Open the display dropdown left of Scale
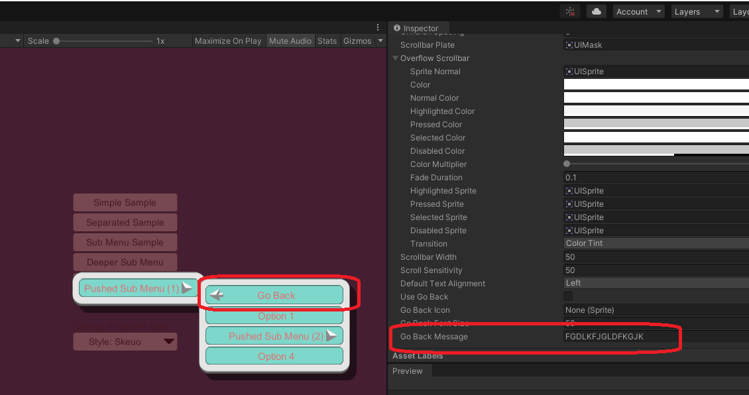 [18, 41]
